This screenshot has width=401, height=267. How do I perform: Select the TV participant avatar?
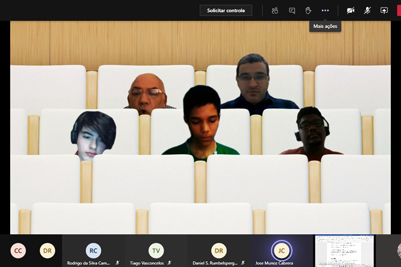coord(156,250)
